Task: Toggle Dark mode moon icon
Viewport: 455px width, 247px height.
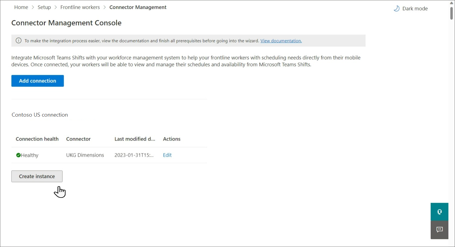Action: tap(396, 9)
